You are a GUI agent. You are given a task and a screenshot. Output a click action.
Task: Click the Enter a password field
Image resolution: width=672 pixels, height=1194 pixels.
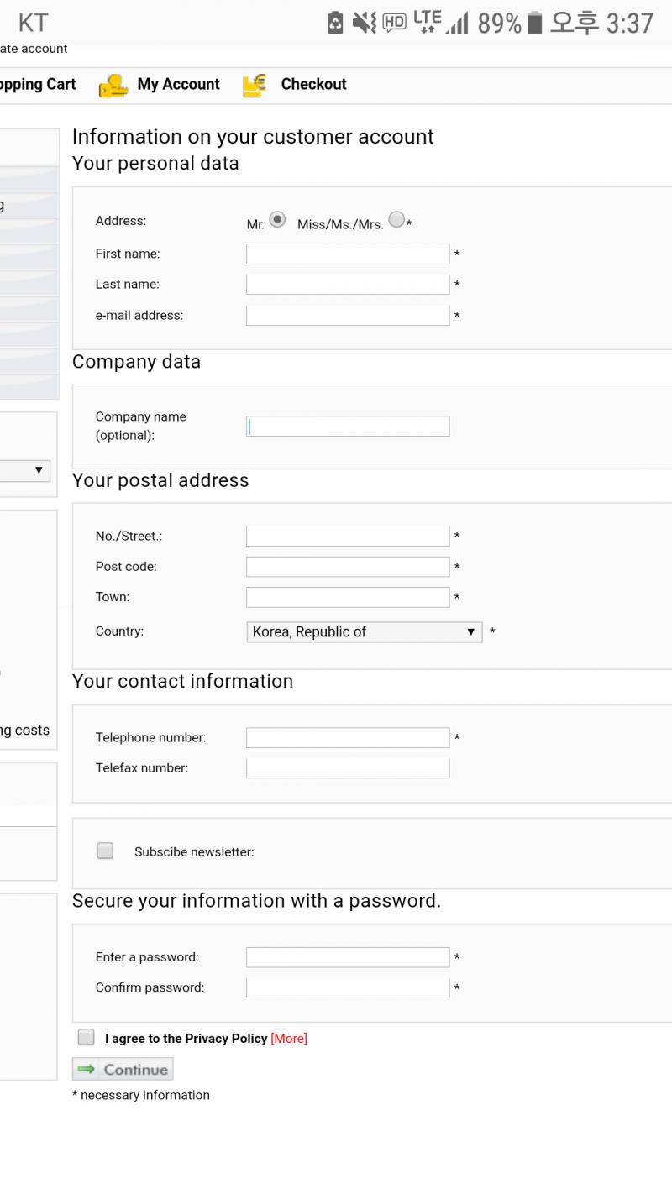[348, 957]
